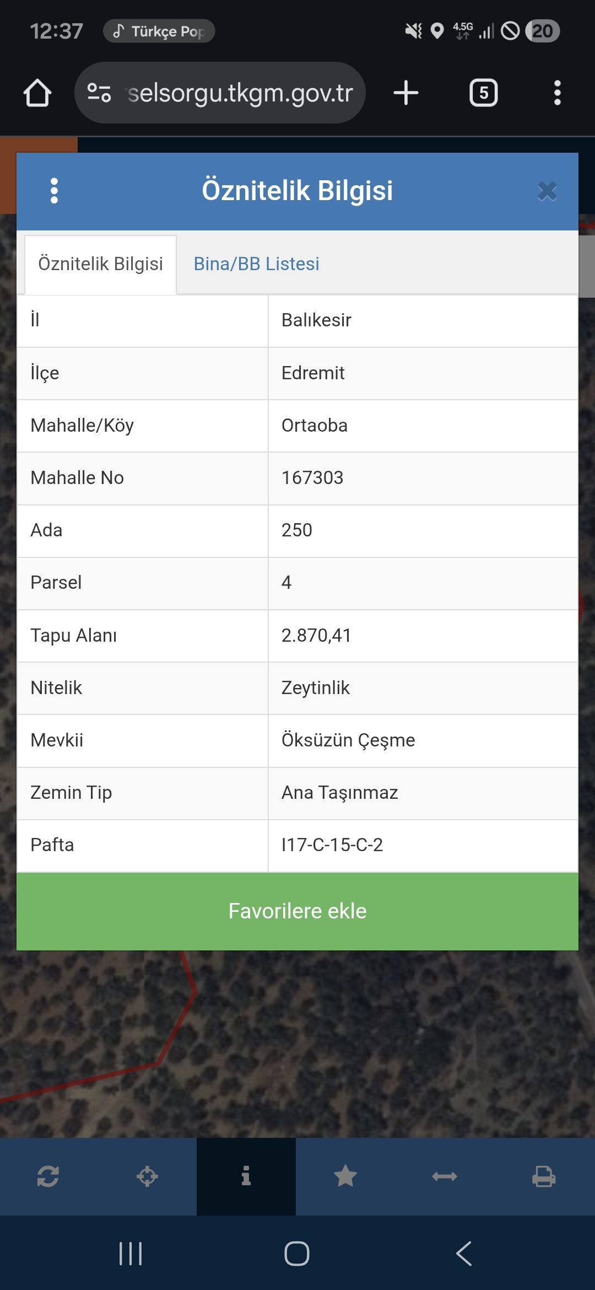
Task: Tap the print icon
Action: click(x=544, y=1176)
